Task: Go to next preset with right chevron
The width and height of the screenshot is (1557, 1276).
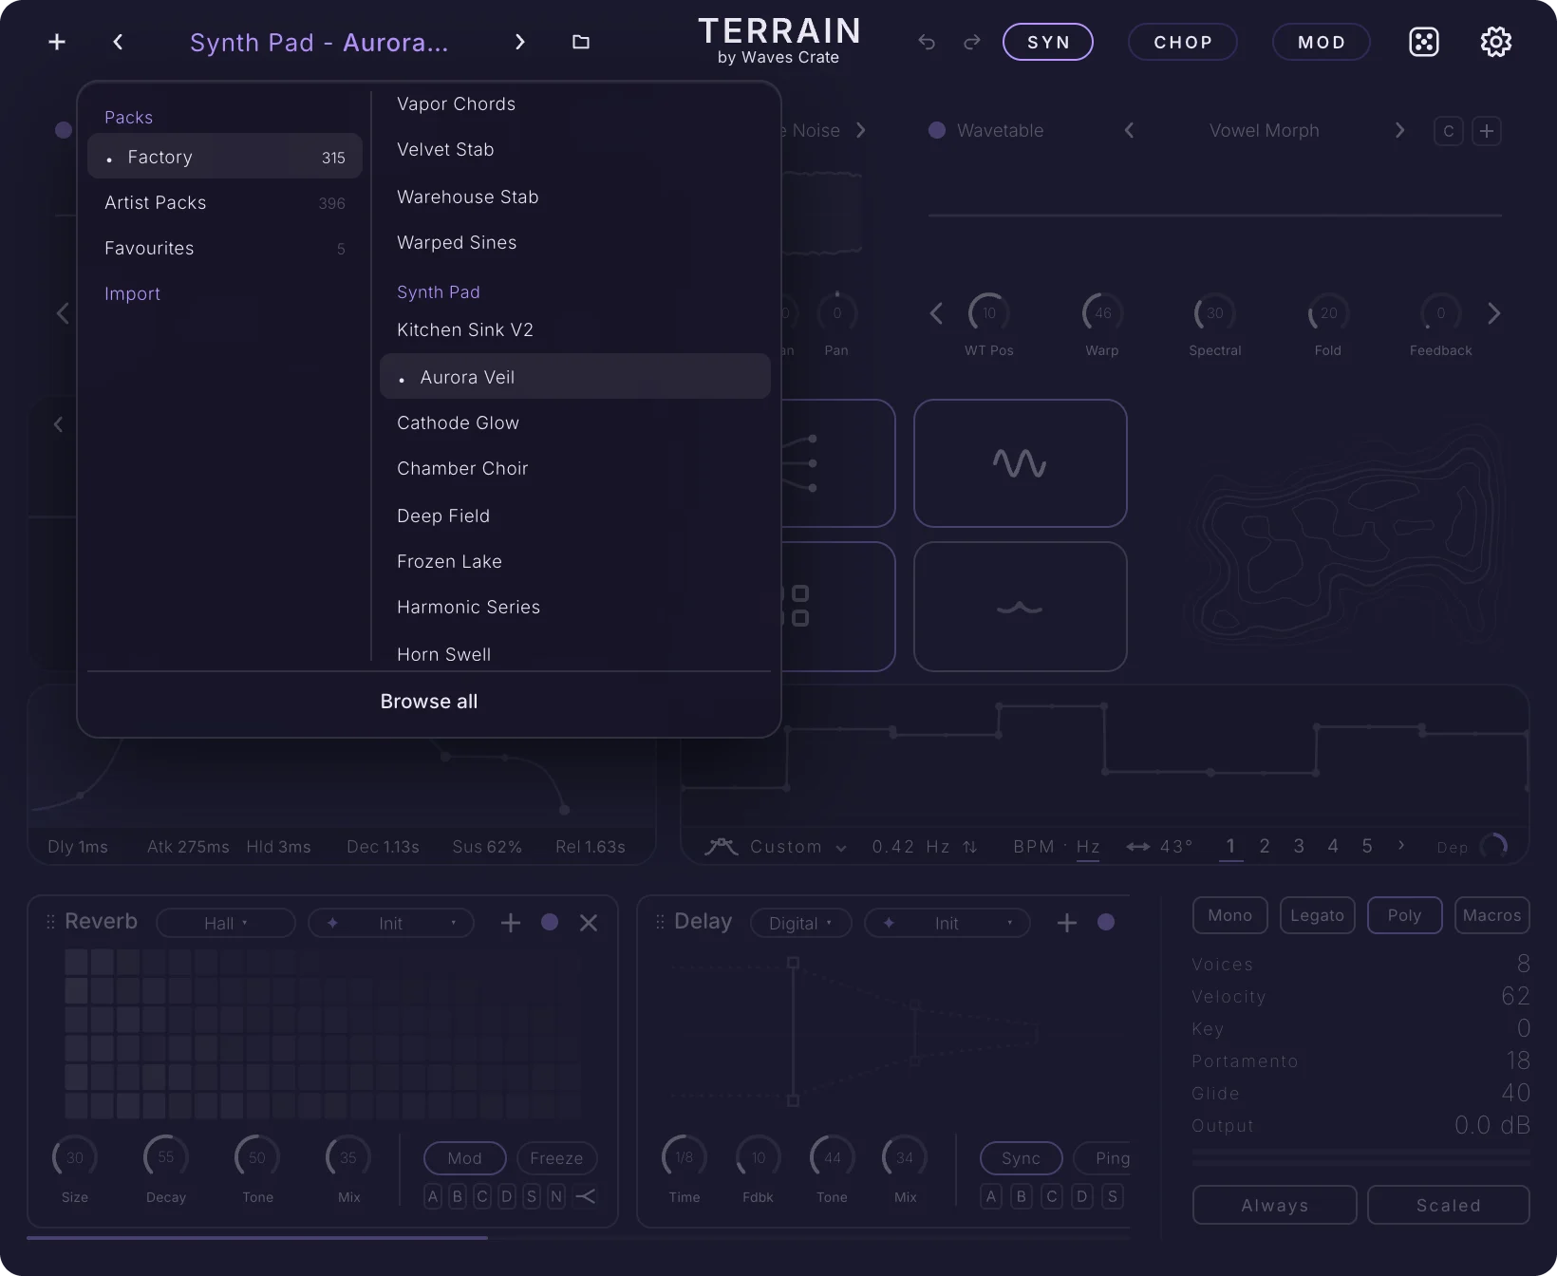Action: pos(519,42)
